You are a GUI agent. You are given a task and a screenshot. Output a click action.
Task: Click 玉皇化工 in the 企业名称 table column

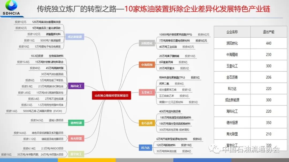[232, 66]
